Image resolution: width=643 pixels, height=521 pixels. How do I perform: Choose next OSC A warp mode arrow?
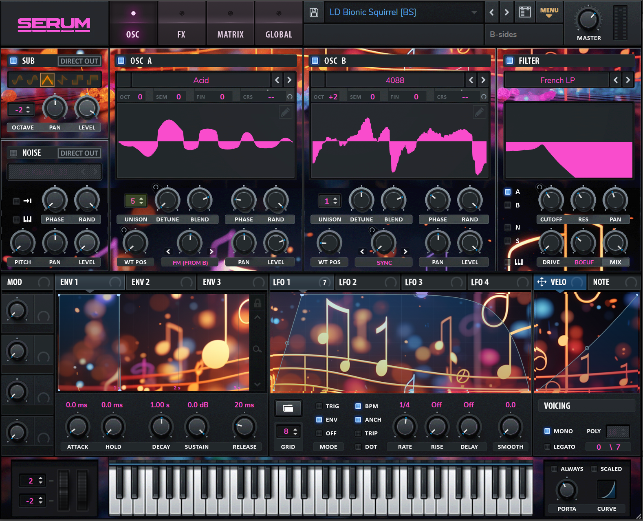[211, 251]
